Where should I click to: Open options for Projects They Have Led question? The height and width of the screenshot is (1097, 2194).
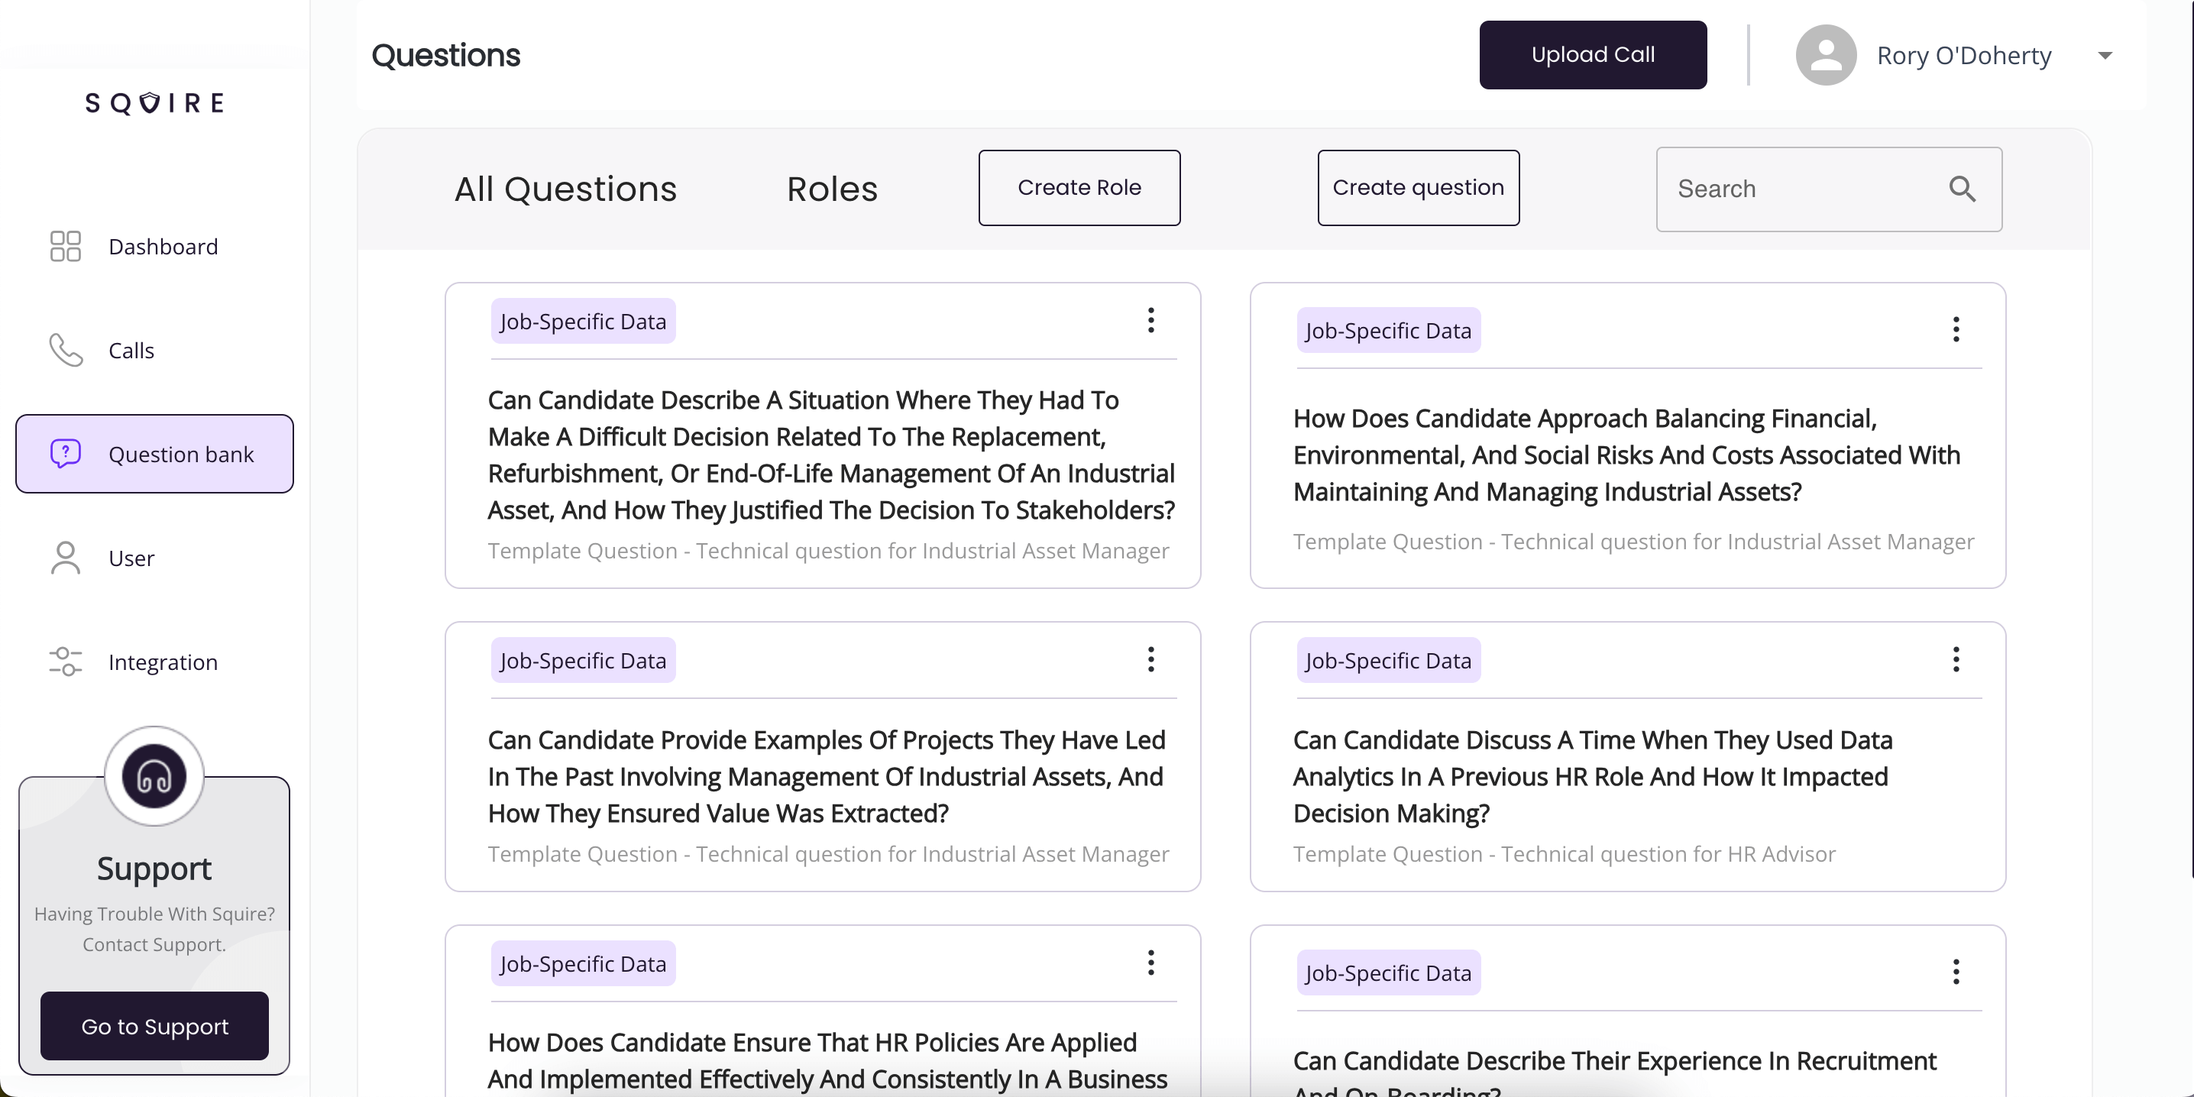[1150, 659]
